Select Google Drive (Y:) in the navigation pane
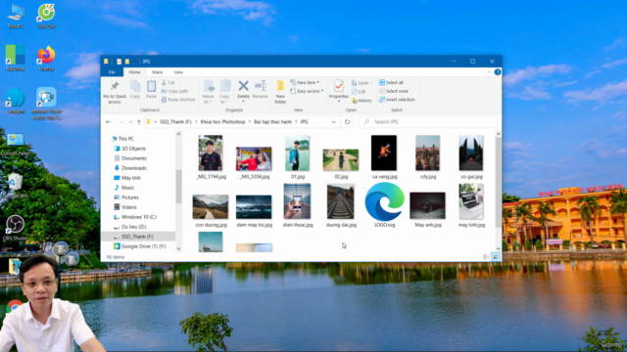 143,246
